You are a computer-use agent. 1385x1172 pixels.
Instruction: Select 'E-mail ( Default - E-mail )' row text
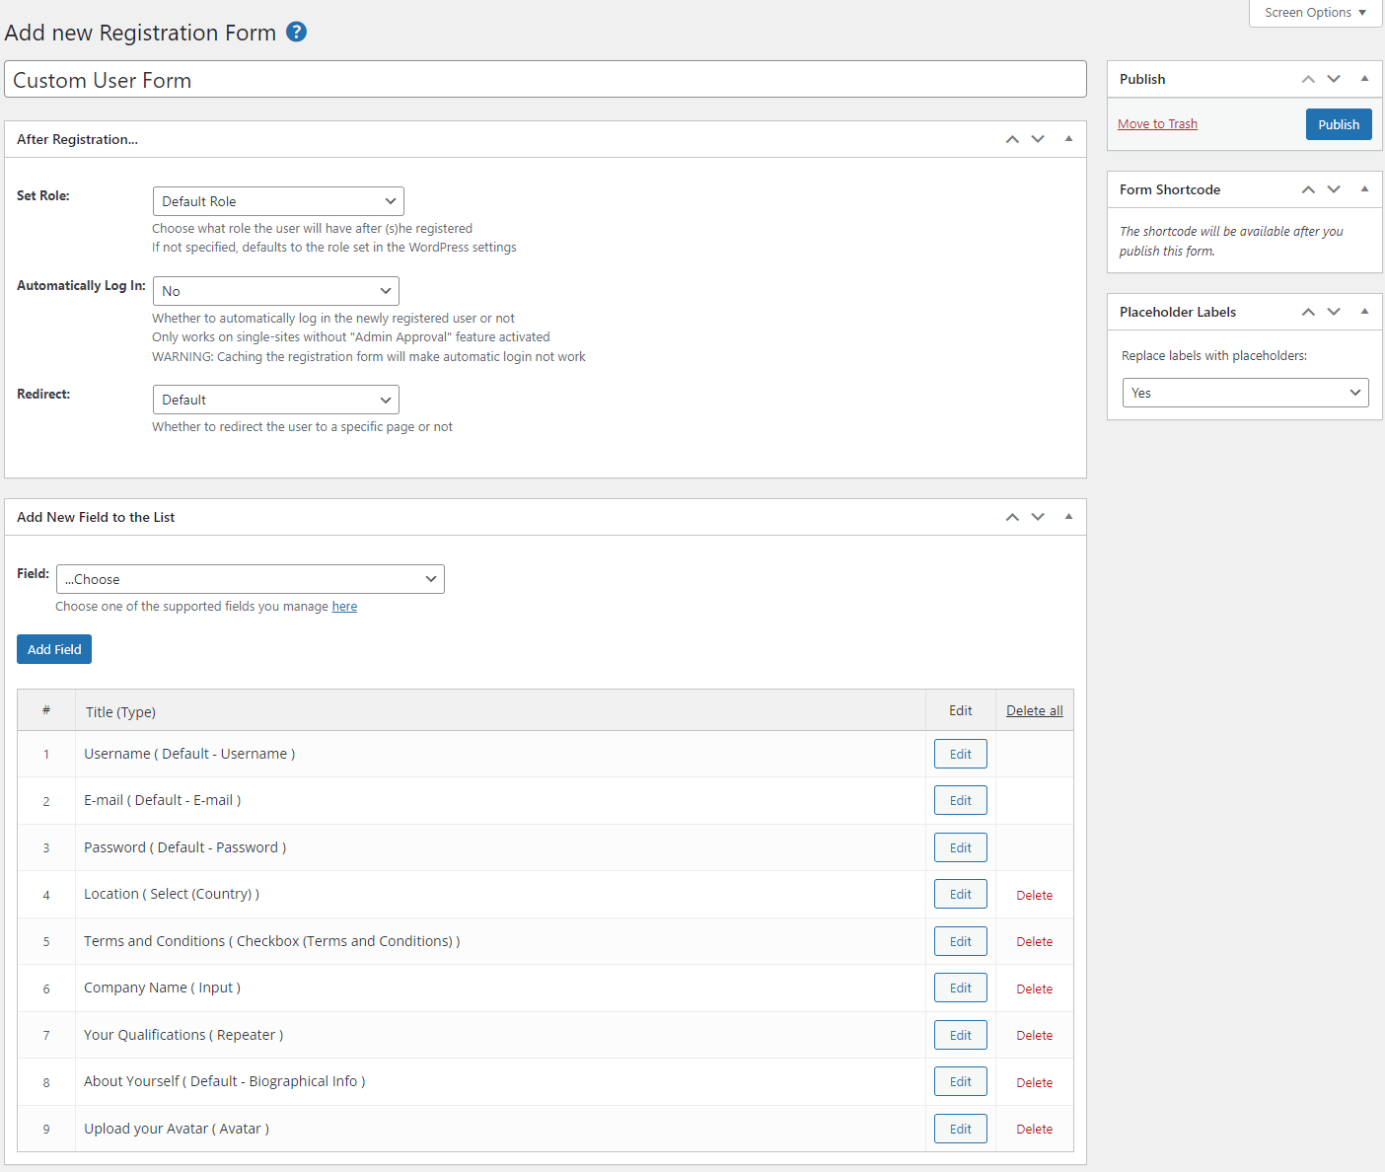click(163, 800)
